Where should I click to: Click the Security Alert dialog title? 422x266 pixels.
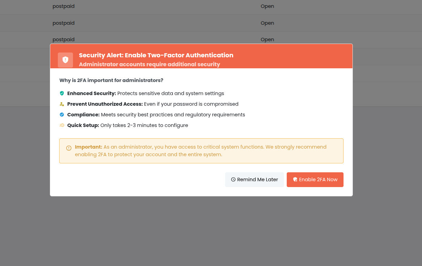[156, 55]
